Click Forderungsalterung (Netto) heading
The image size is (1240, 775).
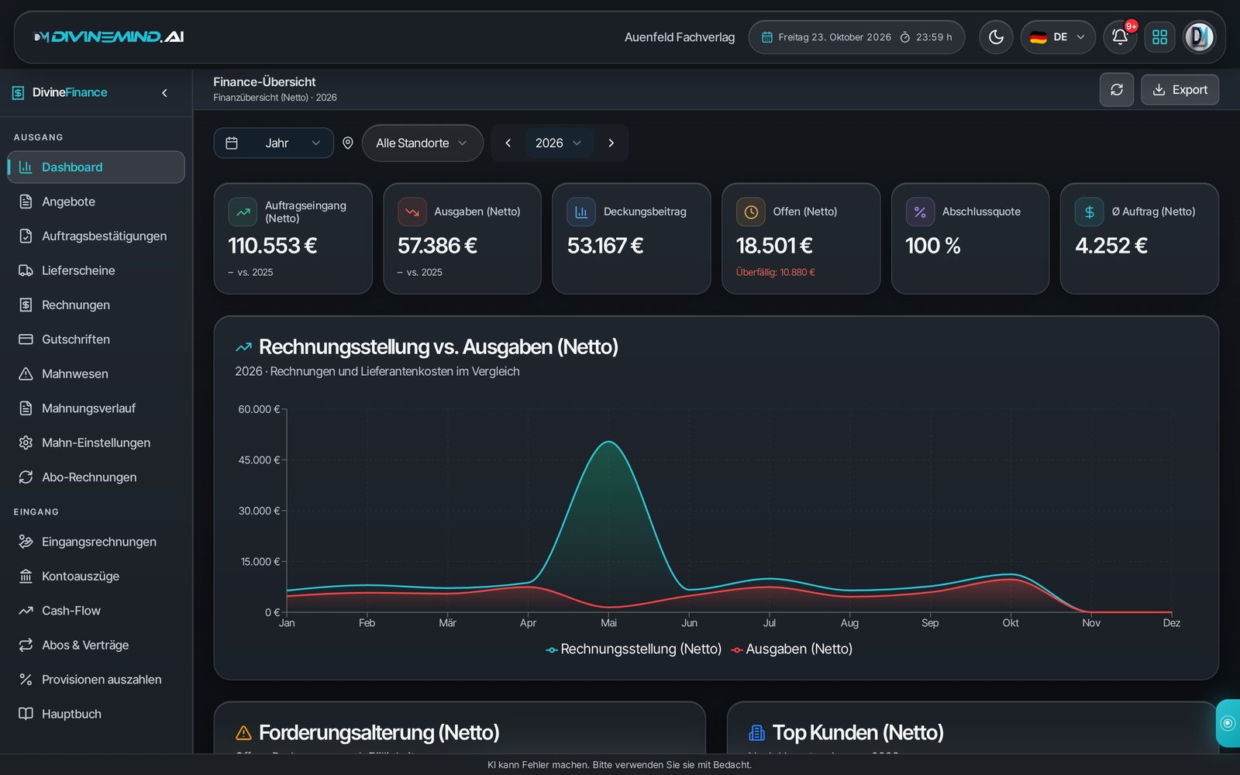click(379, 732)
